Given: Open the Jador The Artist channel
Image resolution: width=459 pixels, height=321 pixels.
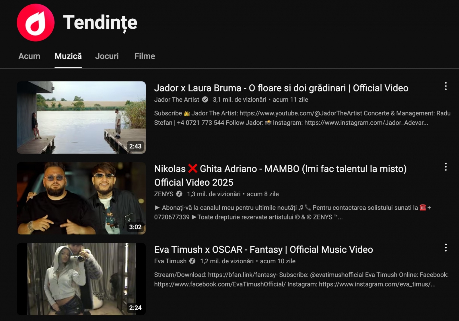Looking at the screenshot, I should (x=176, y=100).
